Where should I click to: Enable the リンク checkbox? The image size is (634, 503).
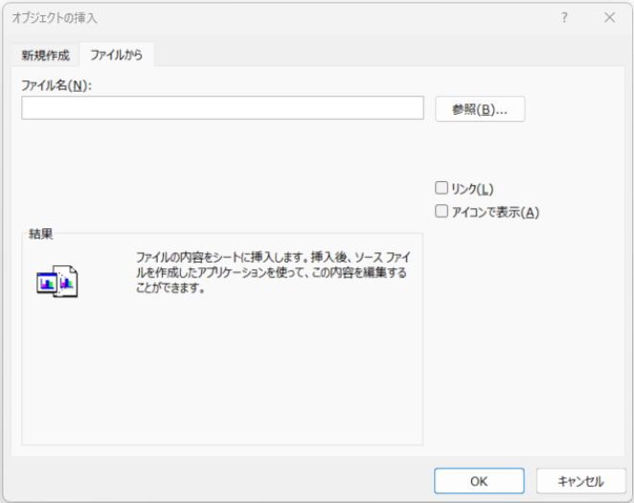[442, 189]
